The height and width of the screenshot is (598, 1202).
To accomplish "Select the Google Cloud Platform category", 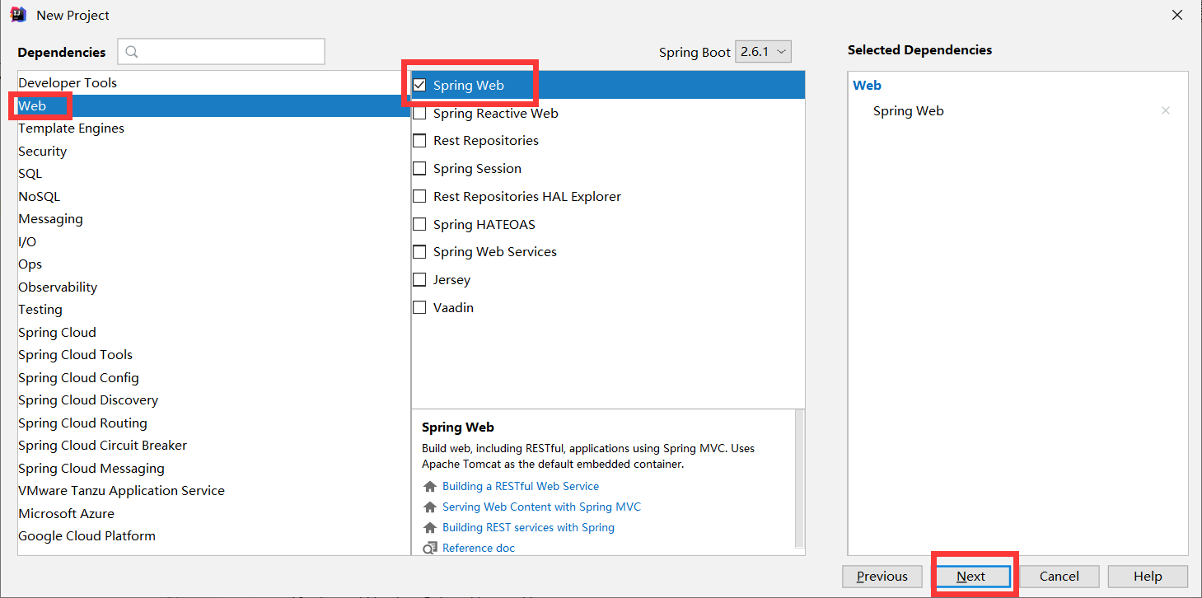I will click(x=214, y=536).
